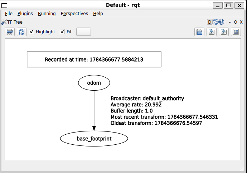247x173 pixels.
Task: Expand the Perspectives menu
Action: [x=74, y=14]
